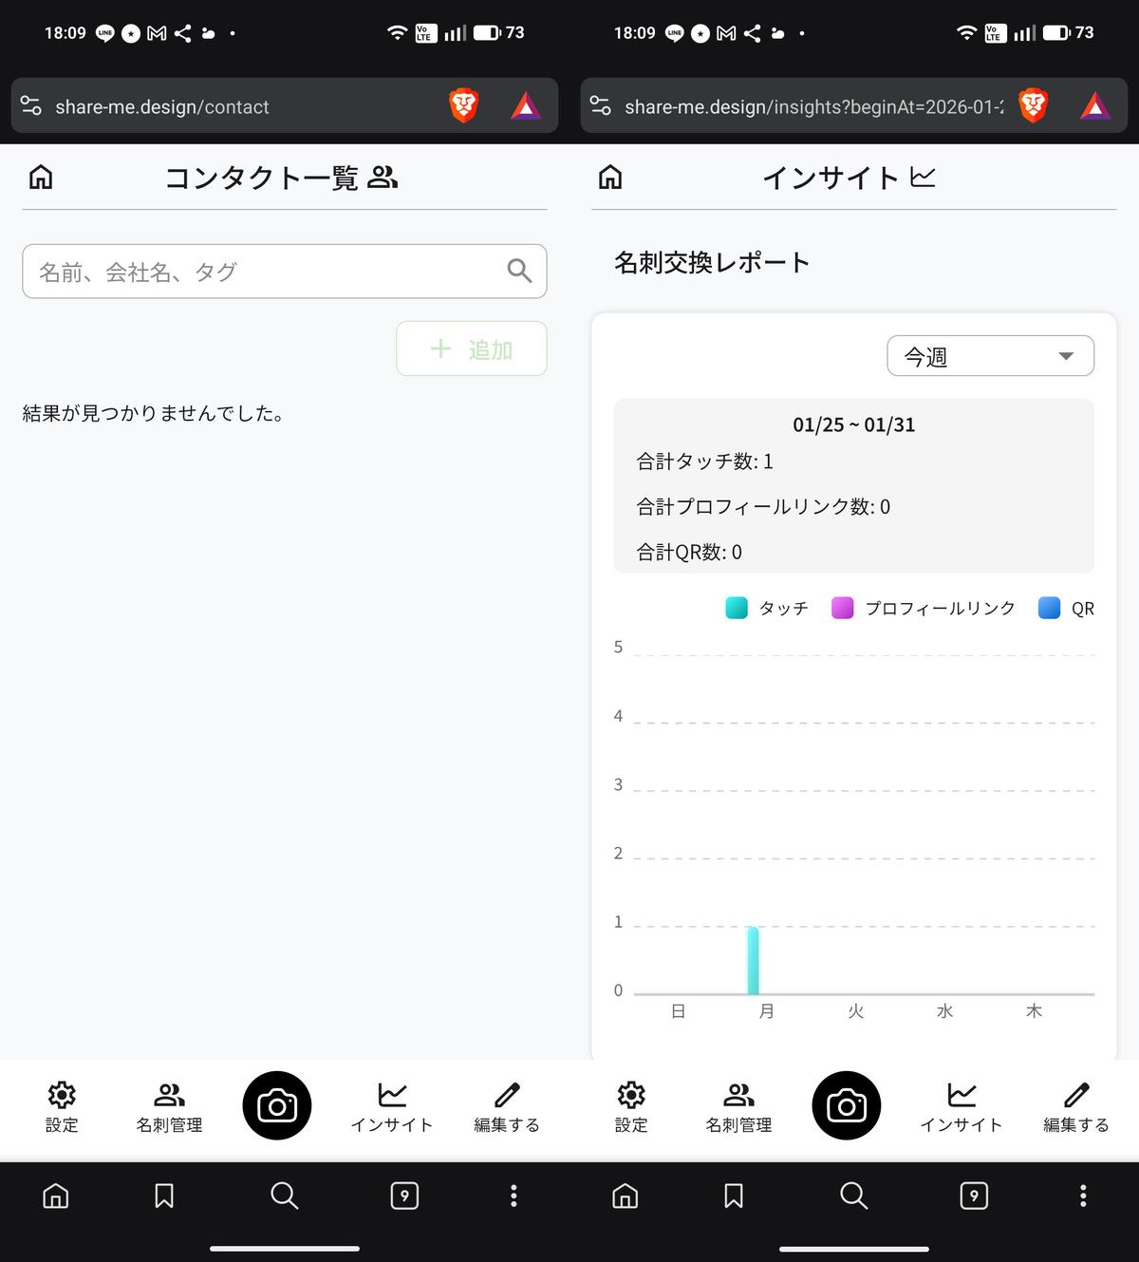Tap Brave shields lion icon, left browser
Image resolution: width=1139 pixels, height=1262 pixels.
click(x=463, y=104)
